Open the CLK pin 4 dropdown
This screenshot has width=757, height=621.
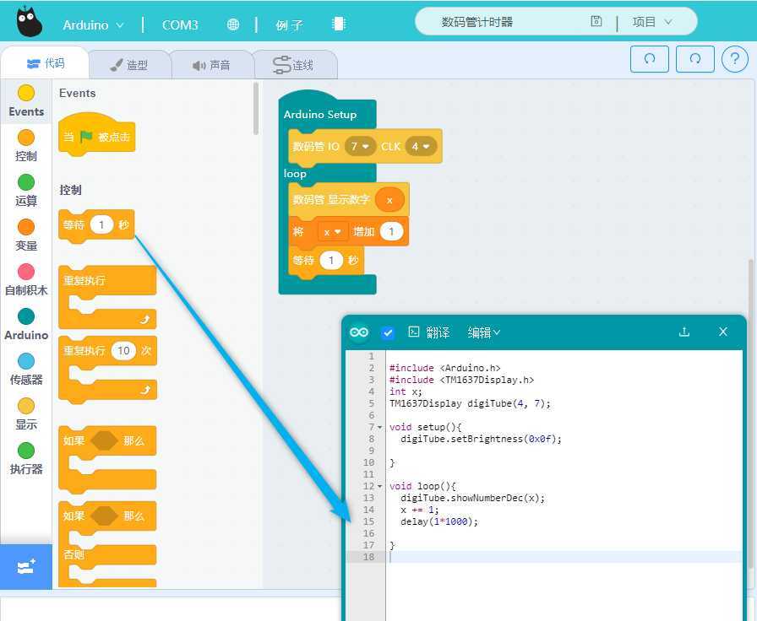421,146
